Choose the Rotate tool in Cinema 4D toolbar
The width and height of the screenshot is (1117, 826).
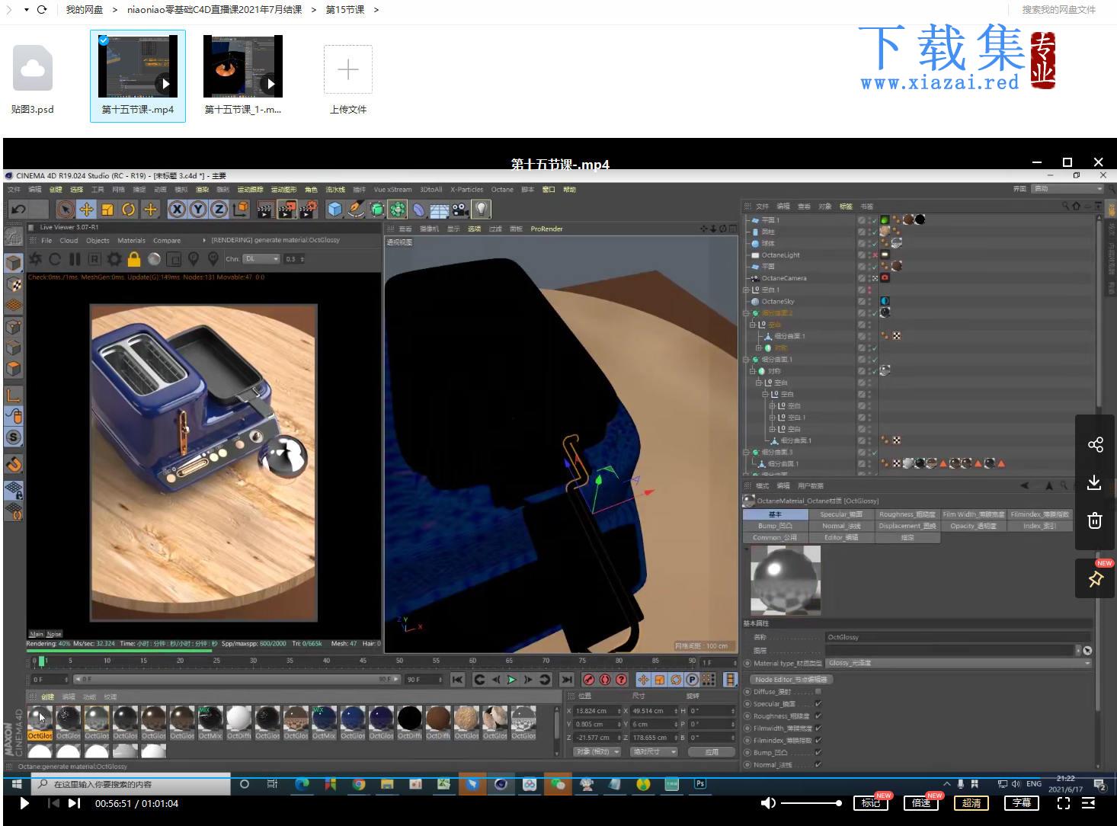[129, 209]
